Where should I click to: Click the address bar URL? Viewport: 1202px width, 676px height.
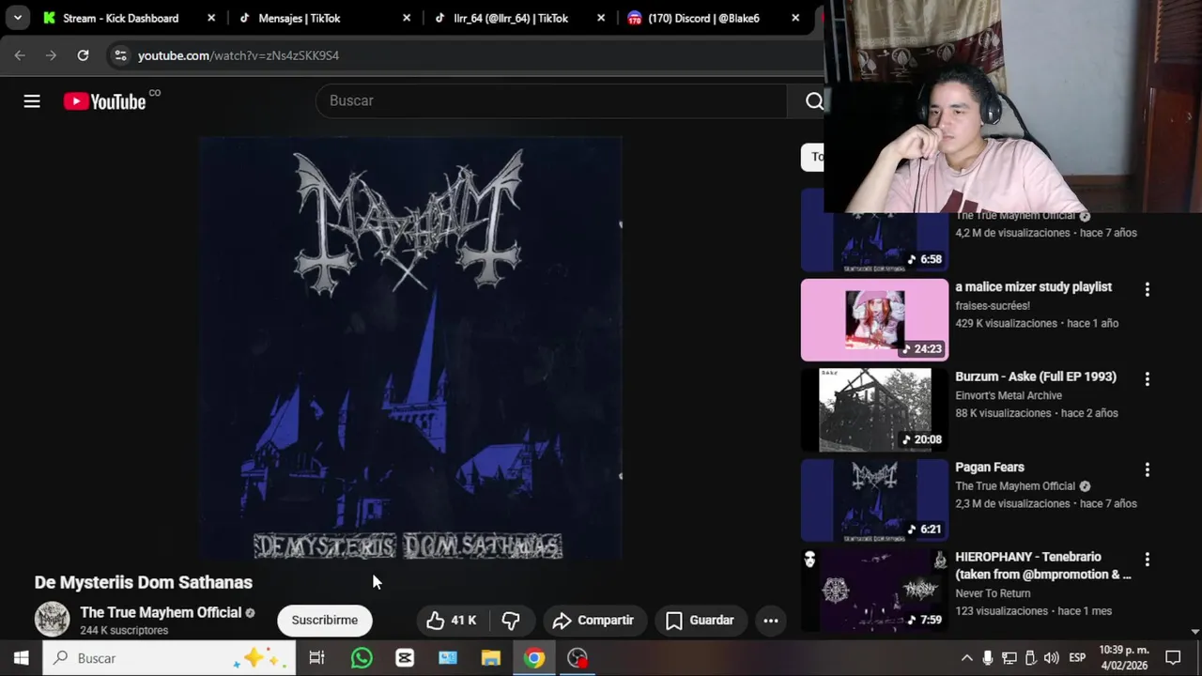[x=239, y=55]
